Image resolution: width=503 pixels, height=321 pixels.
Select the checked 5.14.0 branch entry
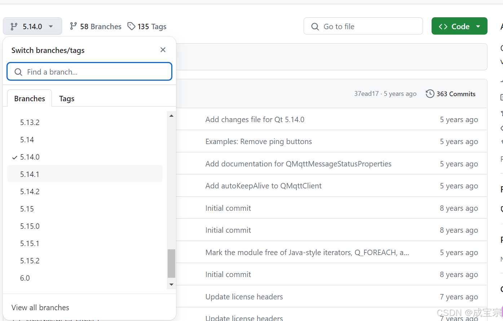[x=85, y=157]
